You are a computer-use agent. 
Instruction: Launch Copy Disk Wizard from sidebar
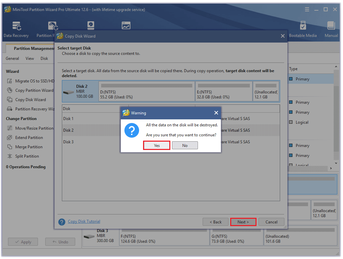coord(27,100)
